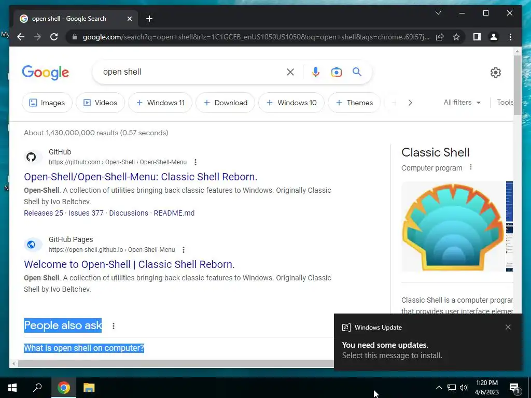The height and width of the screenshot is (398, 531).
Task: Open the All filters dropdown
Action: pyautogui.click(x=462, y=102)
